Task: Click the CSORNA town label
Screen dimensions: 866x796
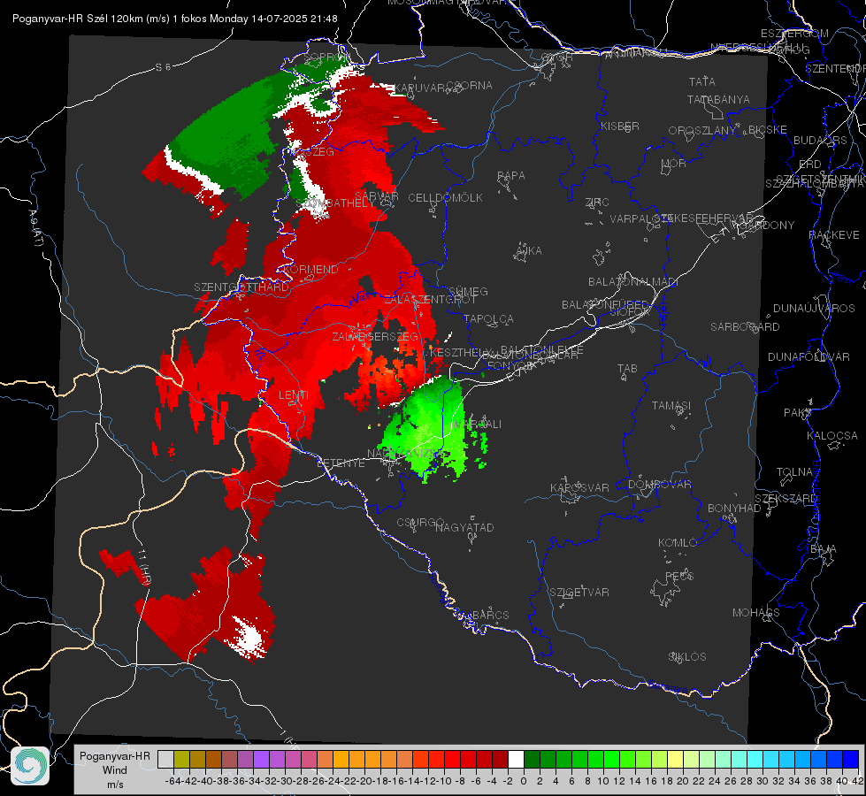Action: point(470,86)
